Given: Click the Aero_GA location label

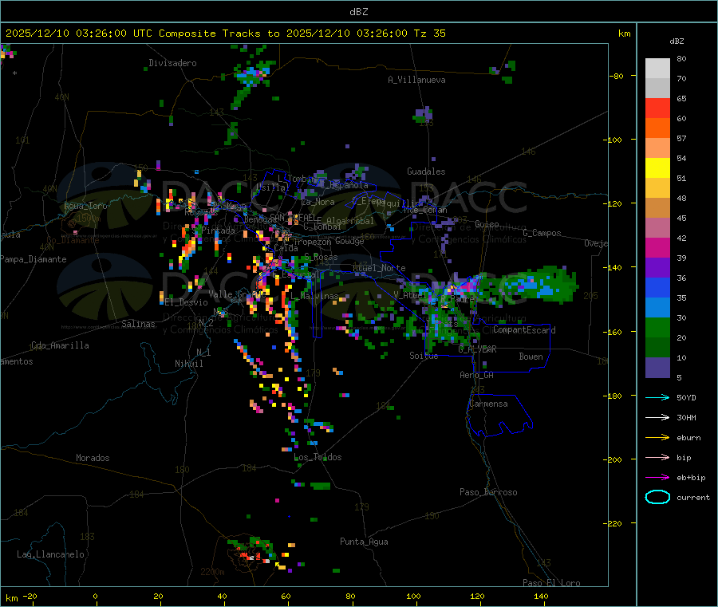Looking at the screenshot, I should [x=476, y=376].
